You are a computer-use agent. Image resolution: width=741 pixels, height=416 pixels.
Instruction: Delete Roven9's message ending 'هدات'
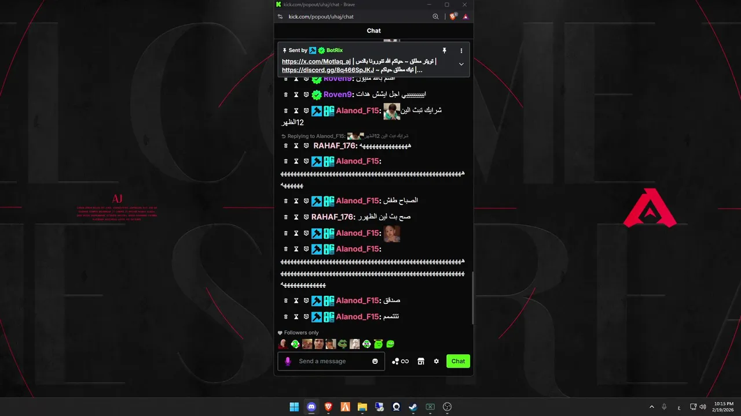(285, 94)
